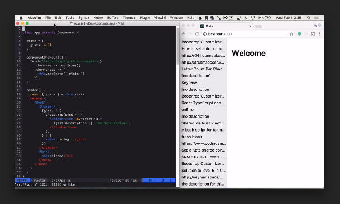Click the battery indicator showing 94%
Viewport: 340px width, 204px height.
[x=264, y=18]
